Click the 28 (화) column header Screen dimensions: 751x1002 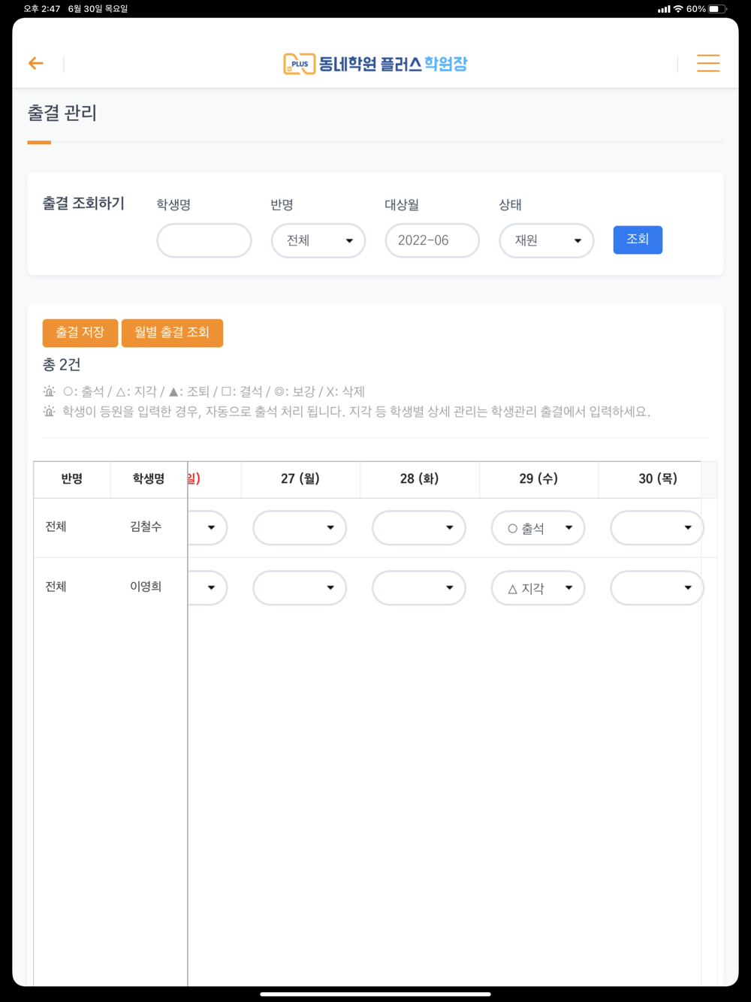click(420, 479)
